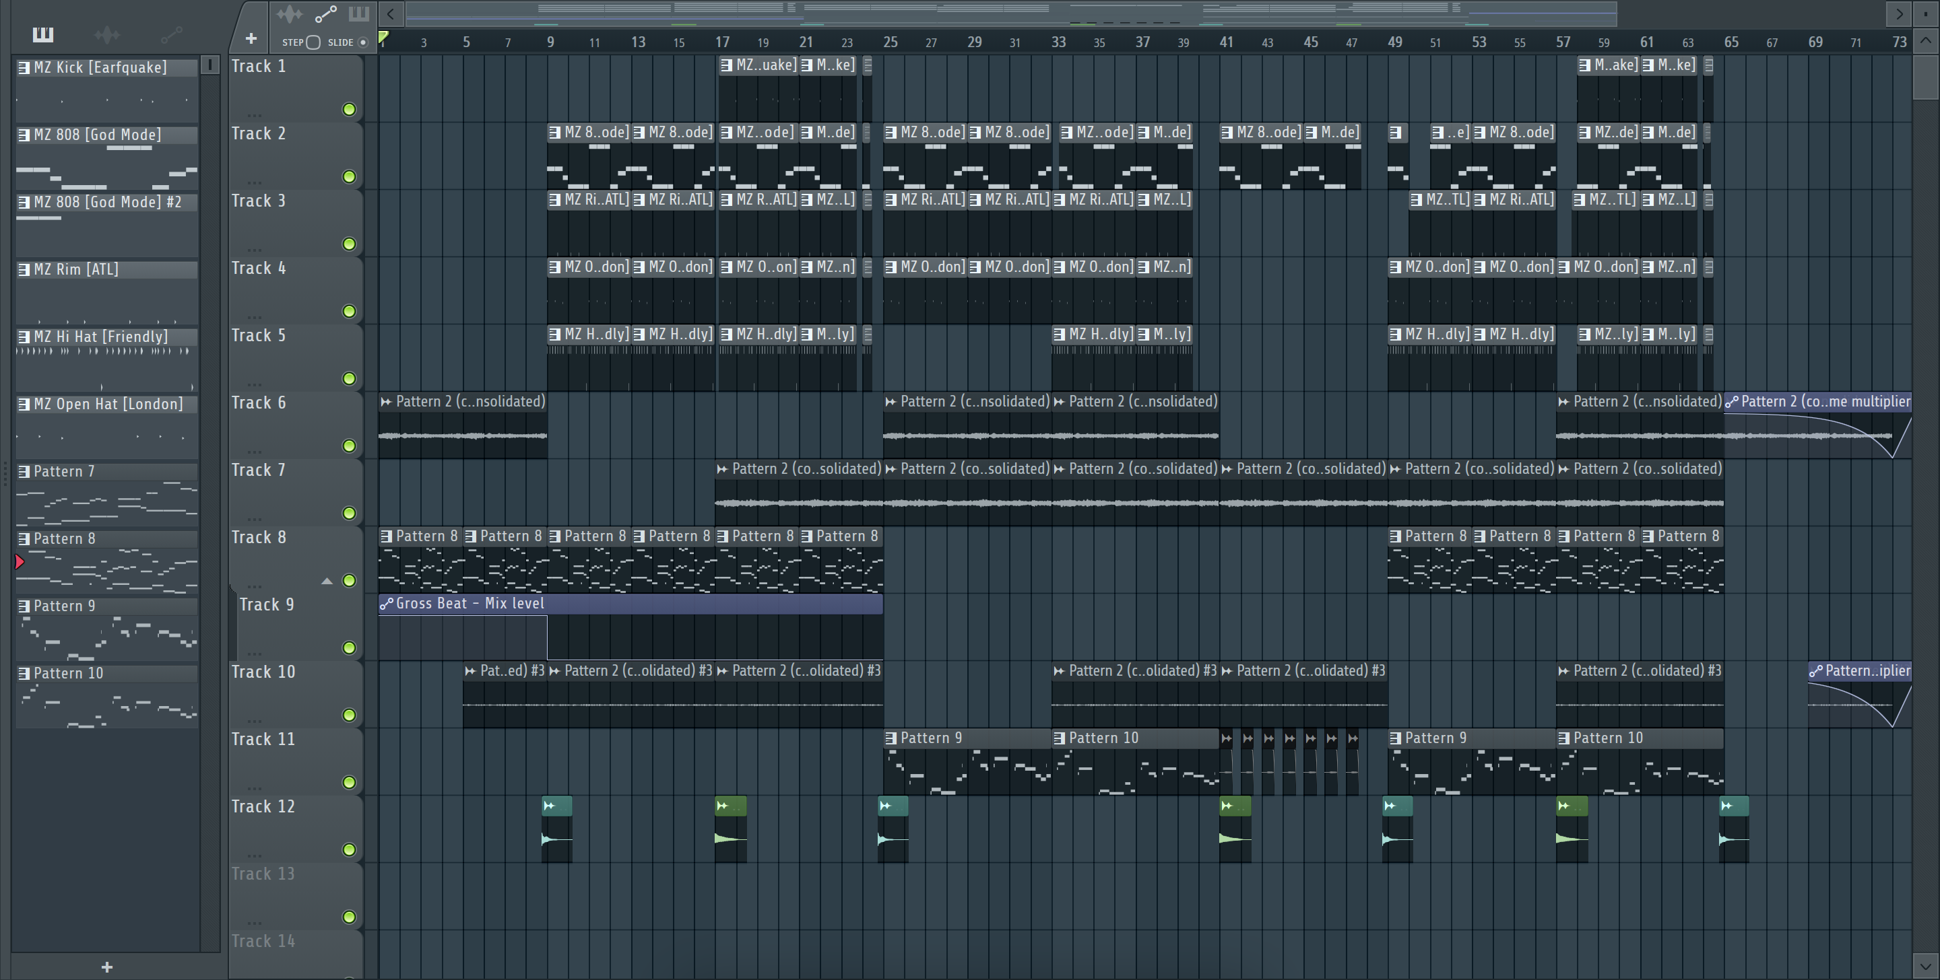
Task: Switch picker to the patterns piano tab
Action: coord(43,34)
